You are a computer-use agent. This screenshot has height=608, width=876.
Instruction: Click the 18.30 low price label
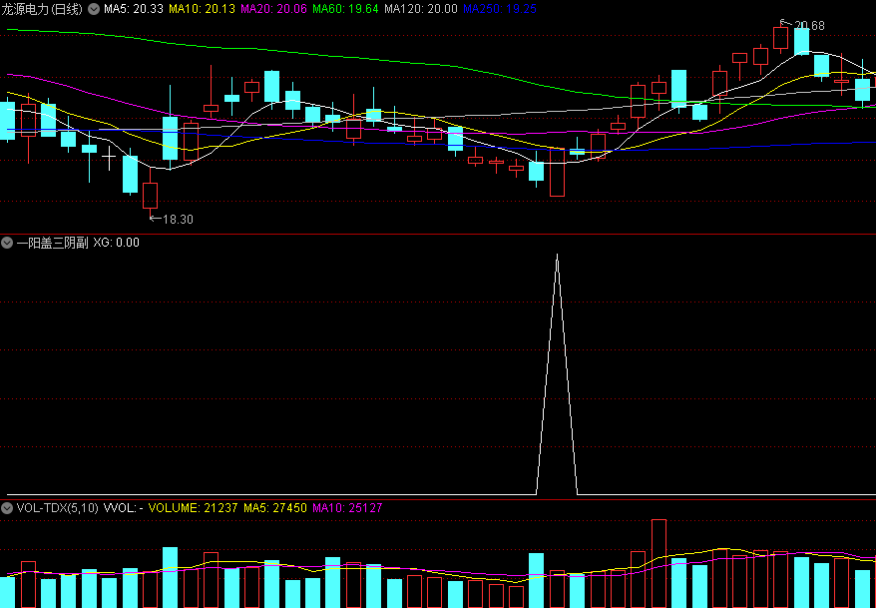[x=178, y=219]
